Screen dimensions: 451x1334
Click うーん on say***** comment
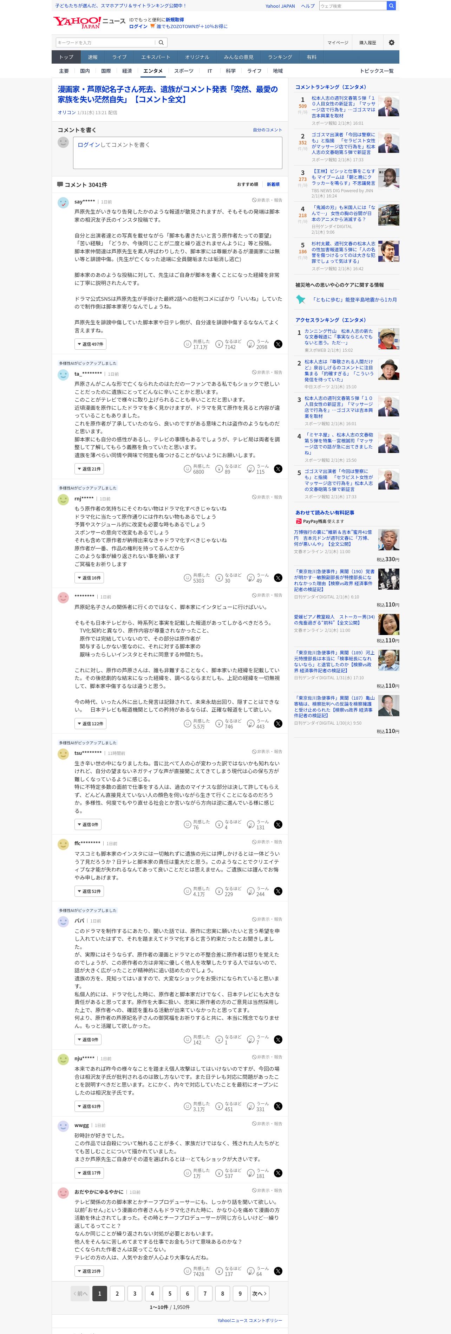tap(258, 344)
